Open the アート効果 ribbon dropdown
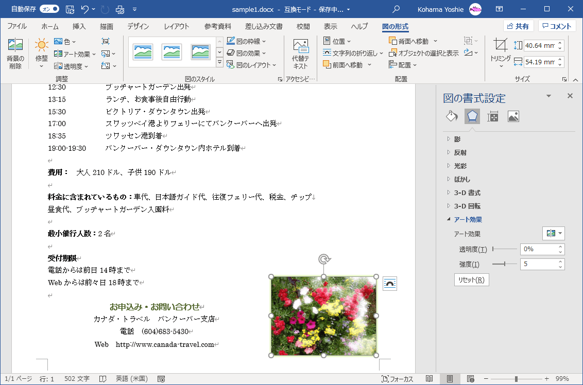 [x=75, y=54]
